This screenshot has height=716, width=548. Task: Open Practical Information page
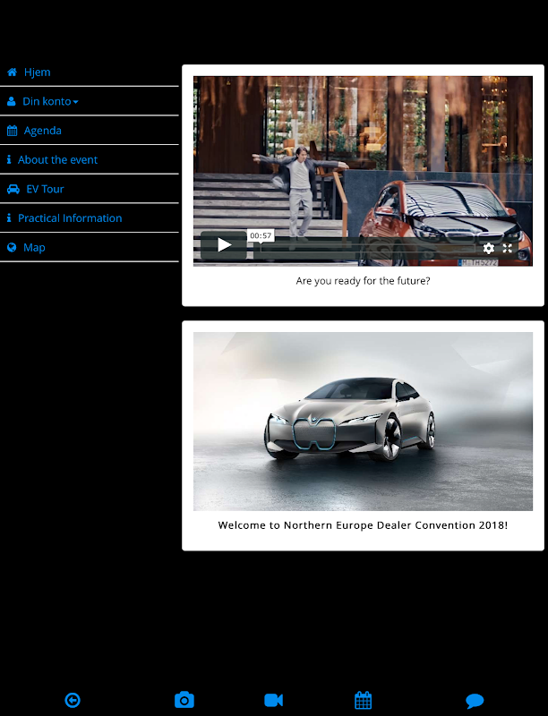point(70,218)
